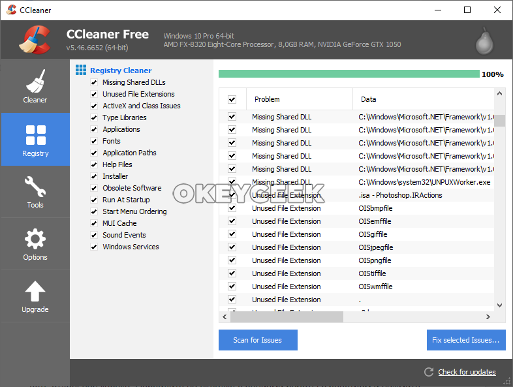Screen dimensions: 513x387
Task: Click the refresh icon beside Check for updates
Action: 429,372
